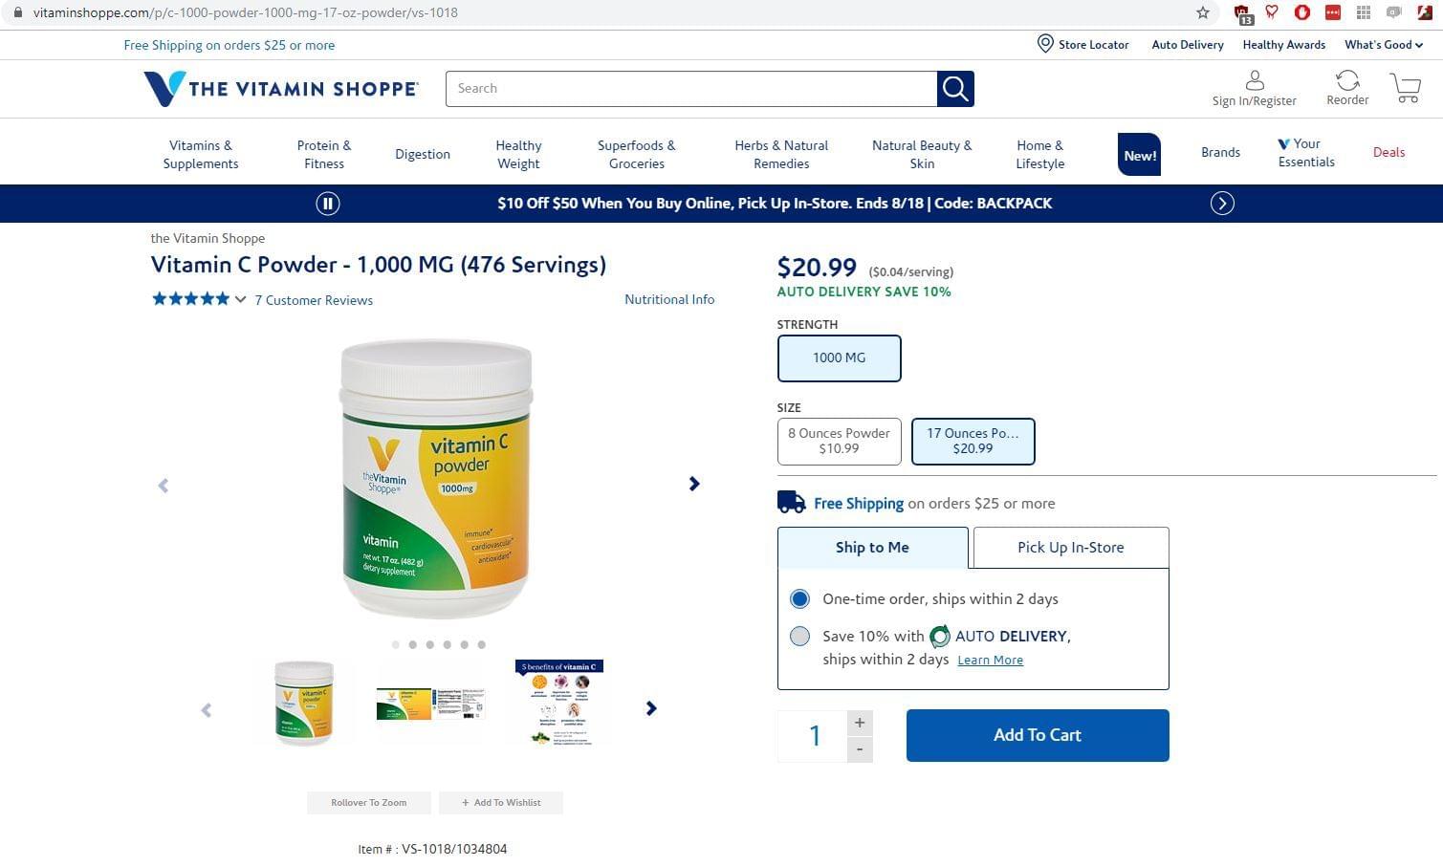
Task: Open 7 Customer Reviews link
Action: [314, 300]
